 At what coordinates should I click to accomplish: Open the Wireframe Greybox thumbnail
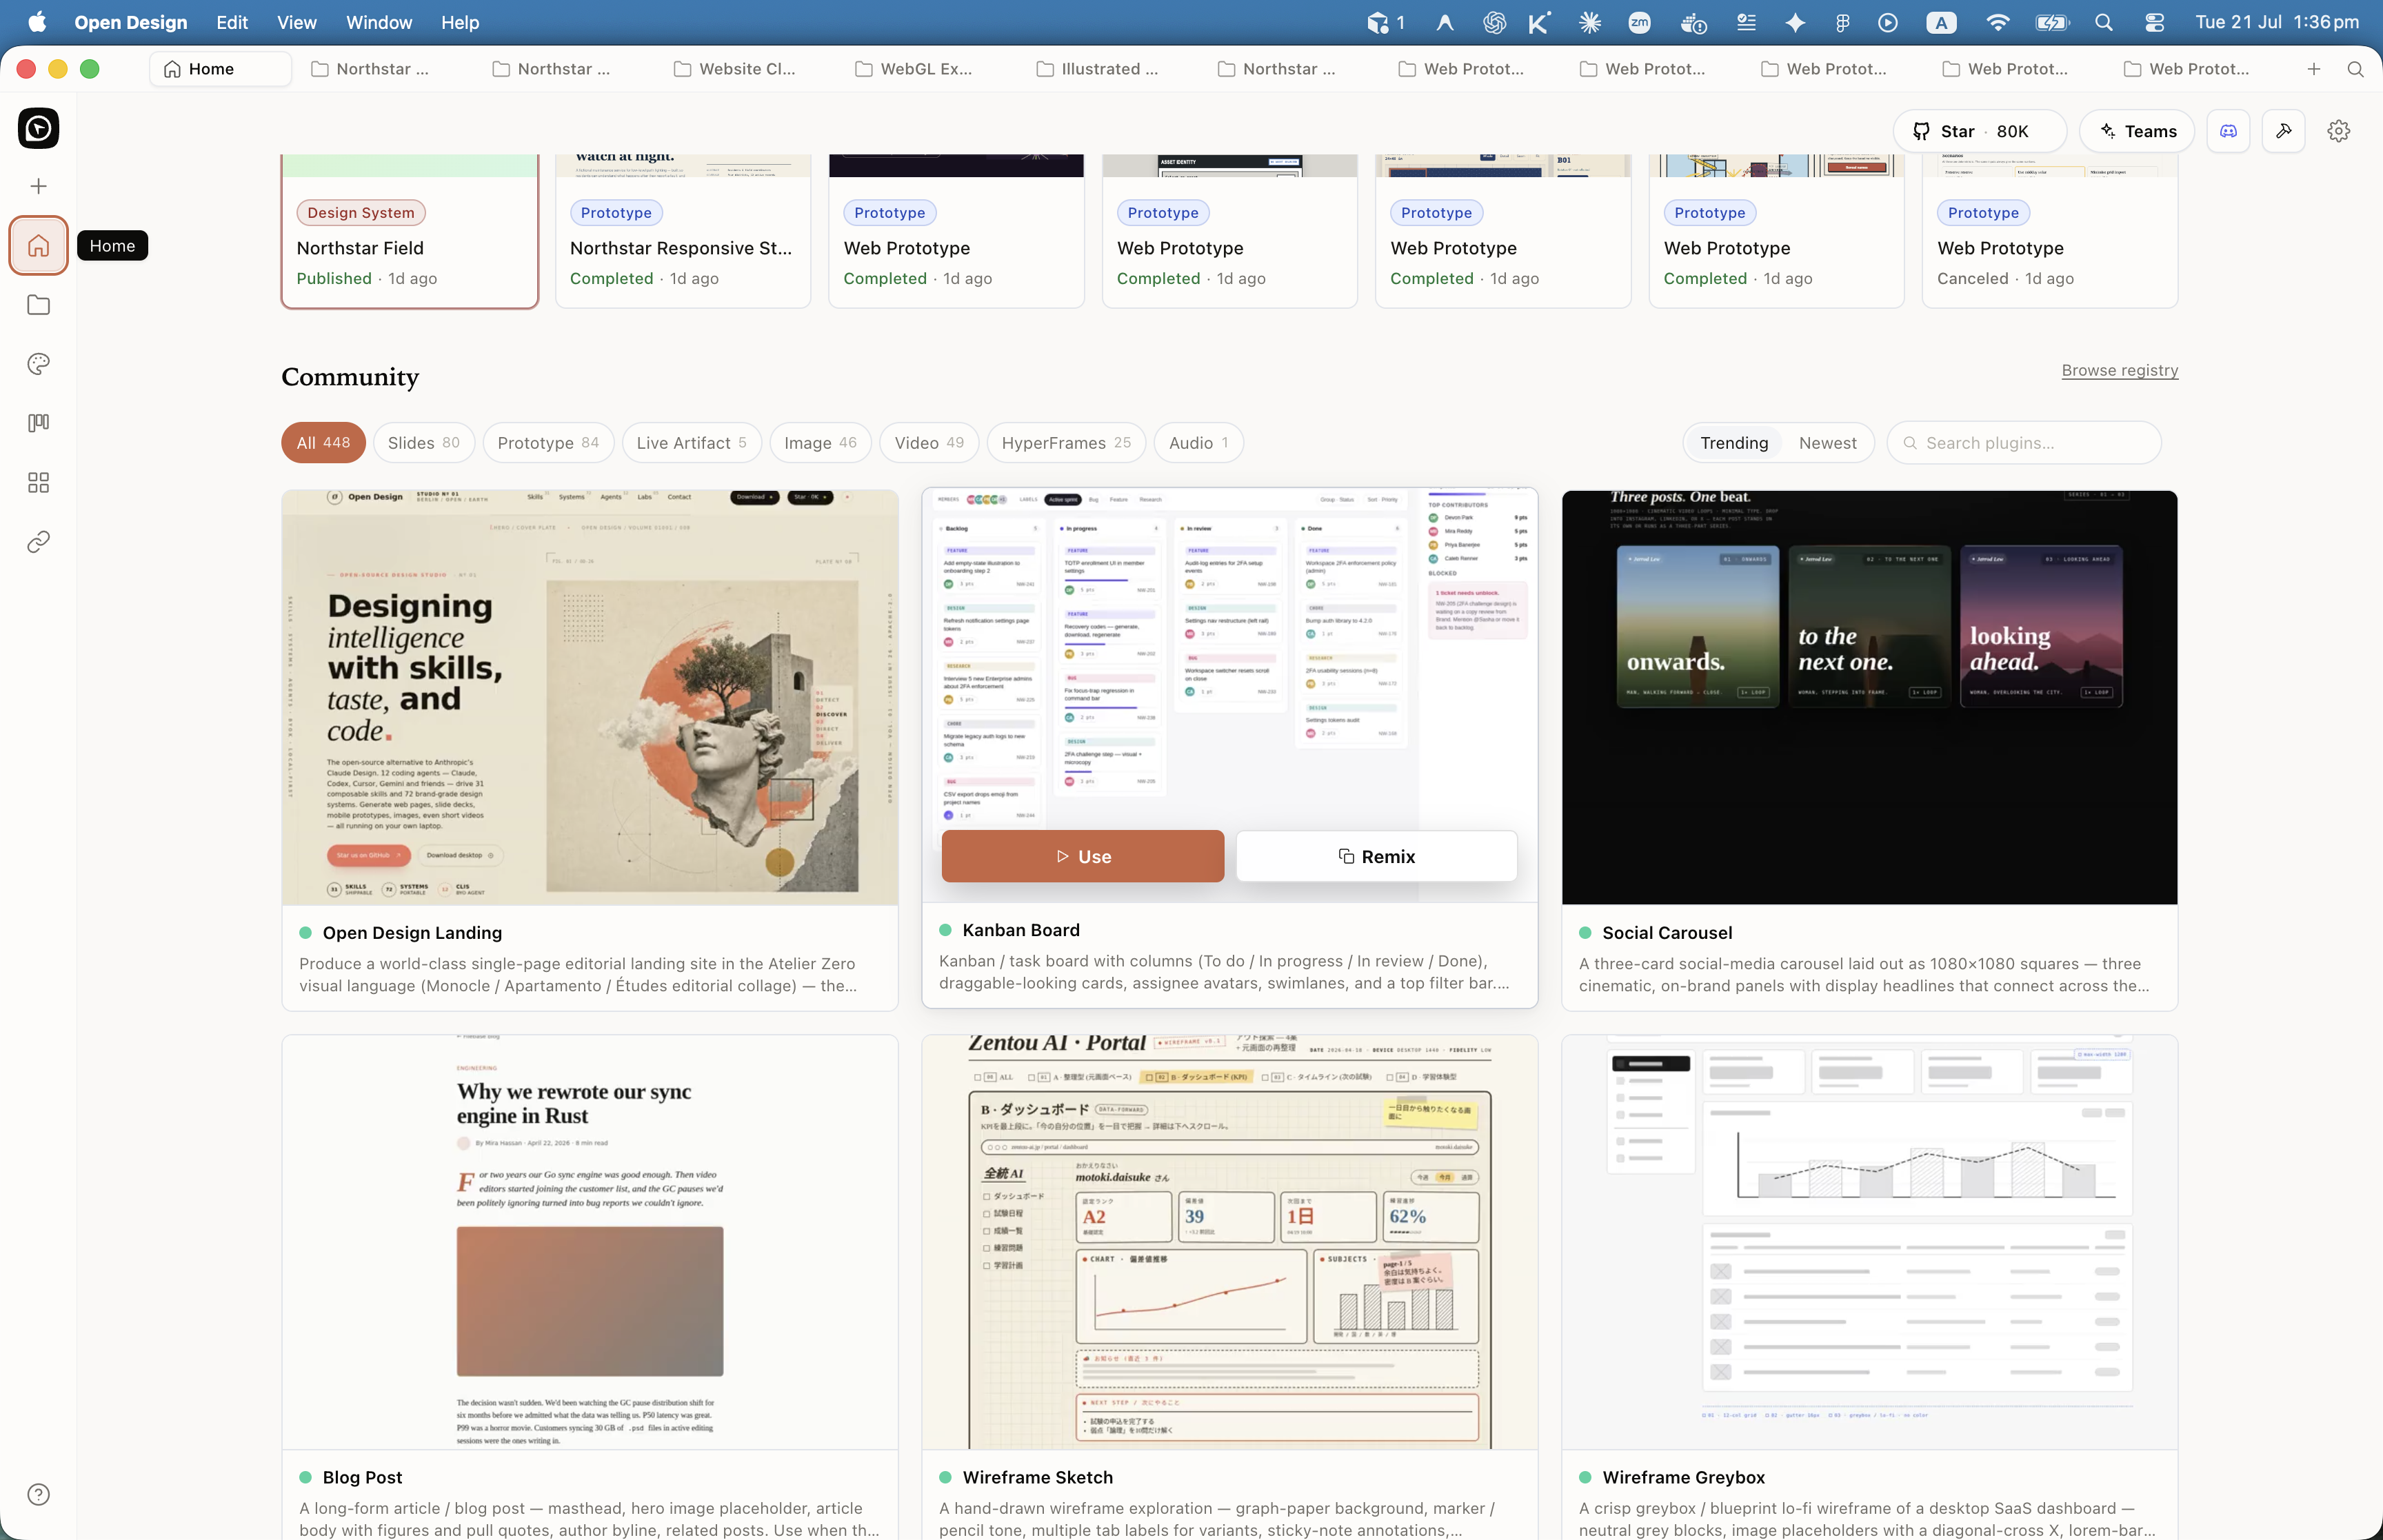tap(1869, 1242)
